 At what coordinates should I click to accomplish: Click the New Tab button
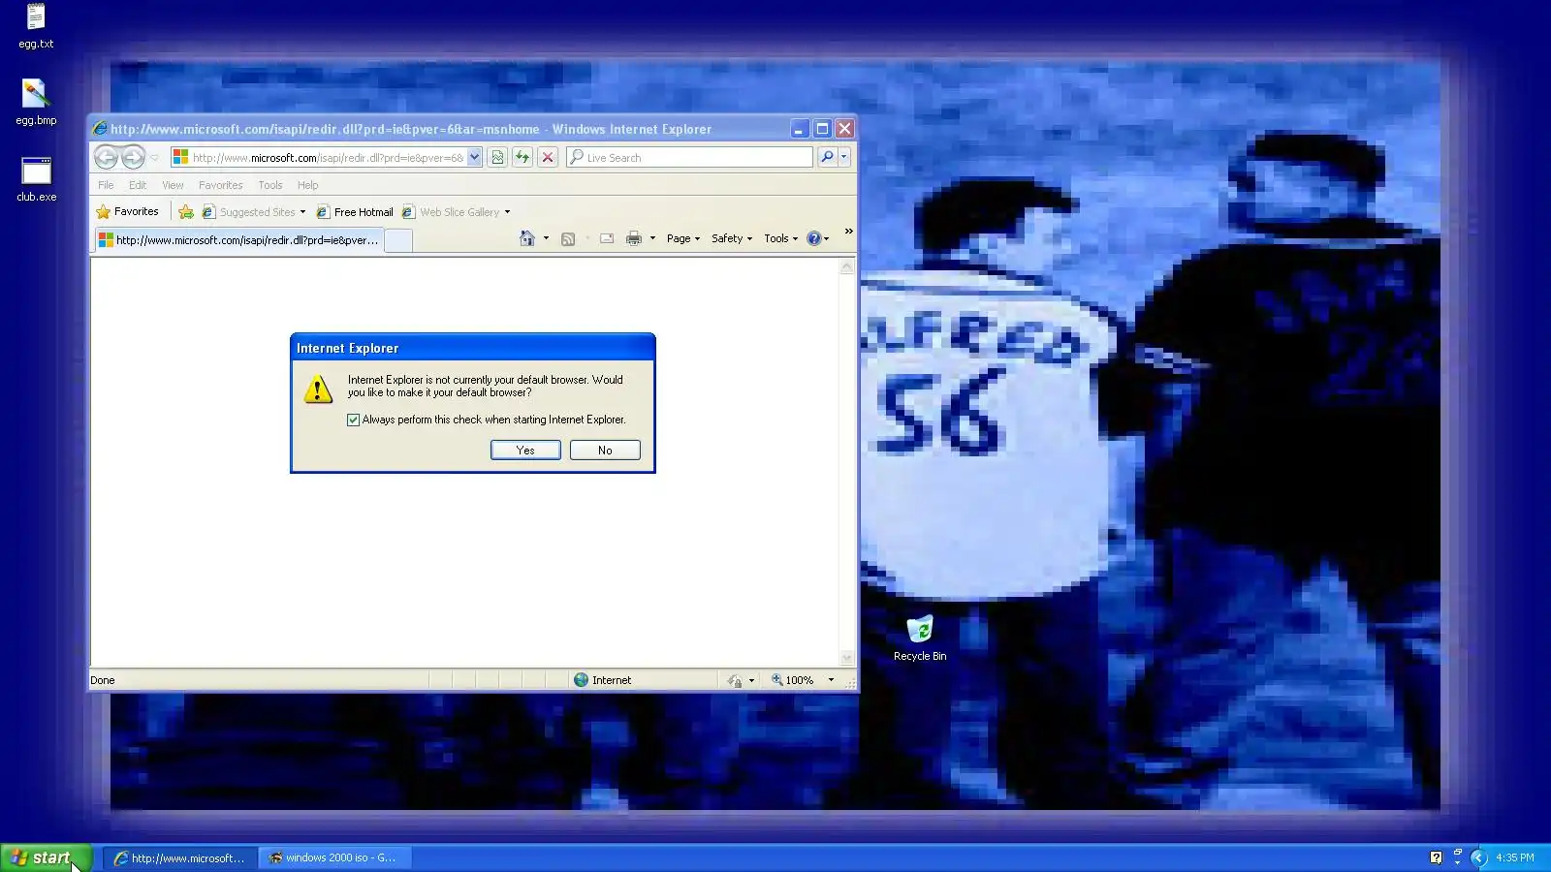point(398,240)
